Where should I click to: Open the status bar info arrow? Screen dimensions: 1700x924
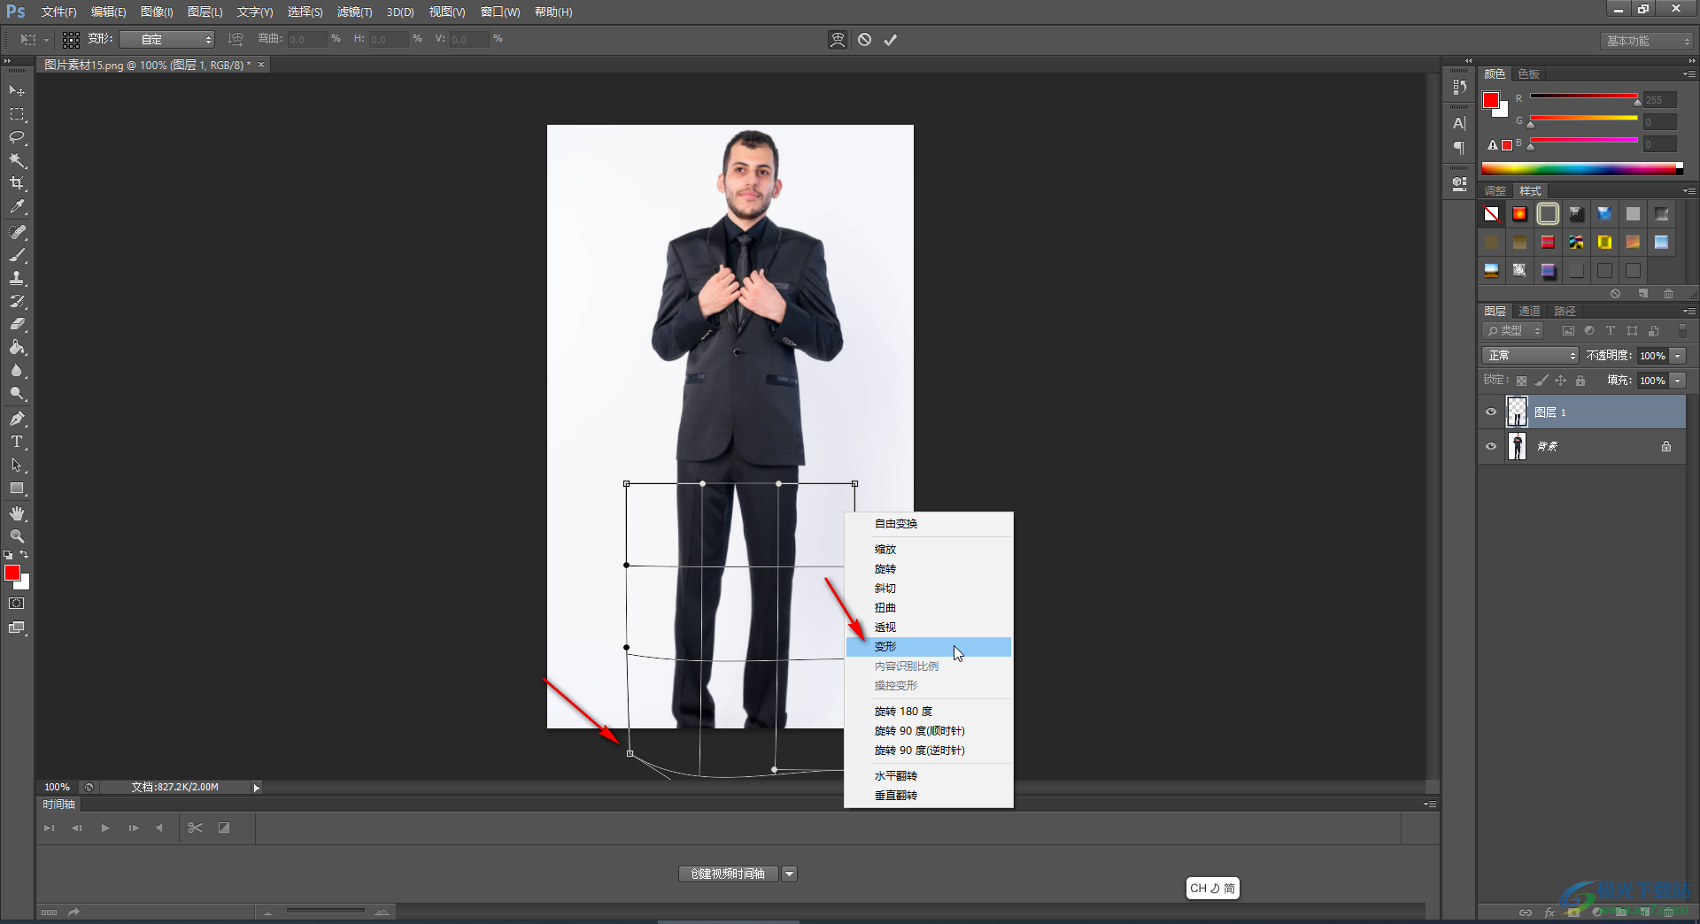[256, 788]
